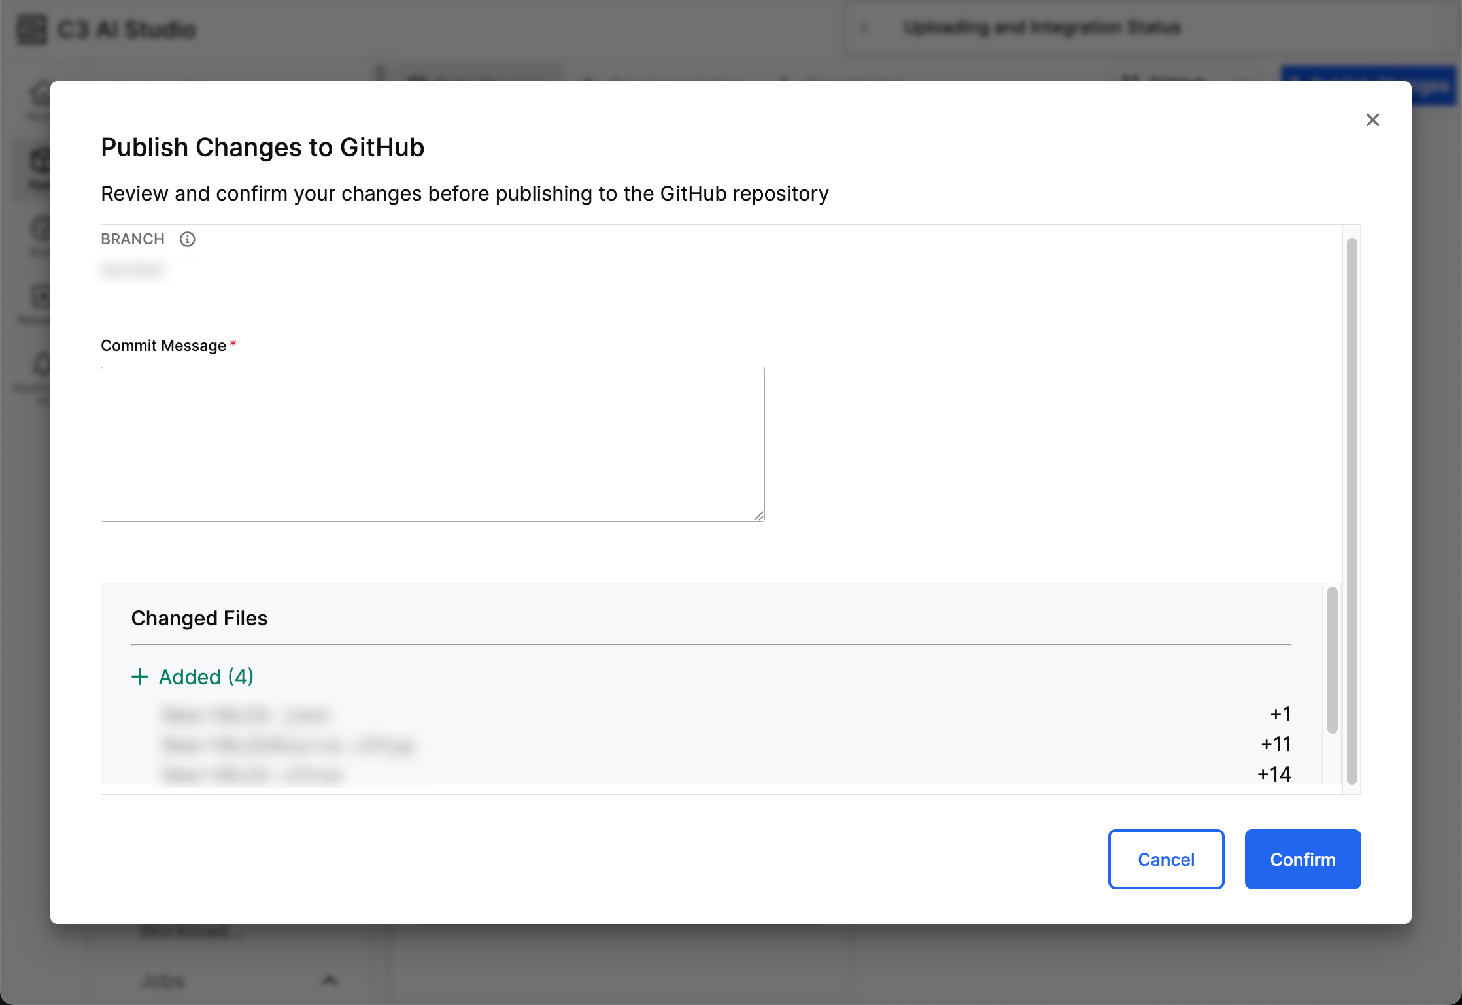The width and height of the screenshot is (1462, 1005).
Task: Select the added file showing +14 lines
Action: 252,775
